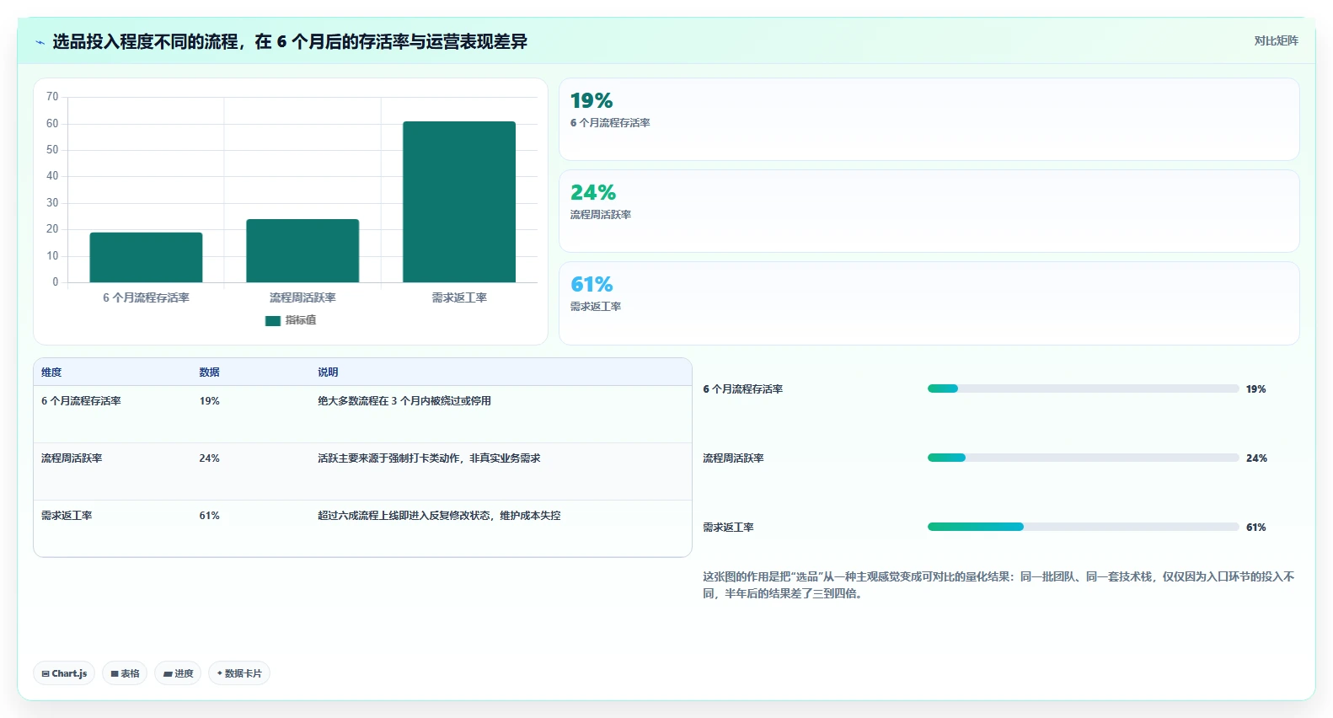1333x718 pixels.
Task: Click the 需求返工率 label beside progress bar
Action: [x=728, y=528]
